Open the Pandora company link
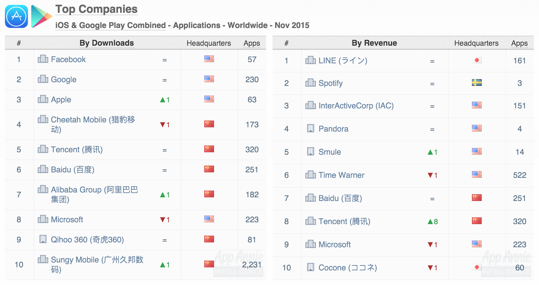 (334, 129)
